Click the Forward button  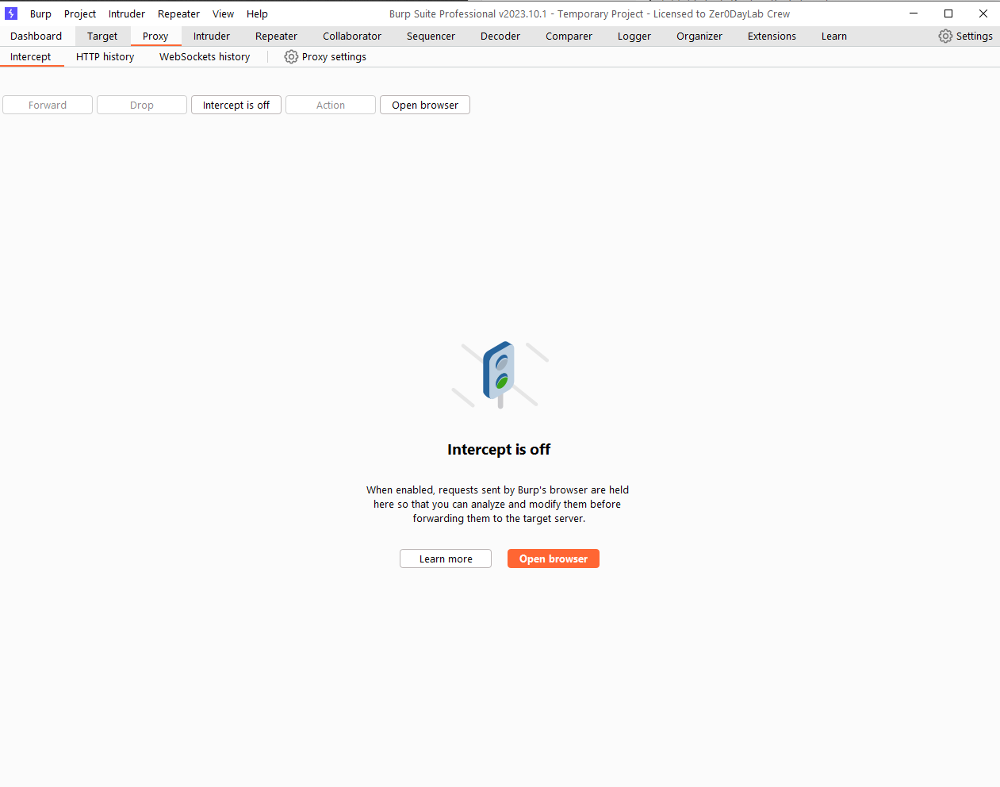(48, 106)
